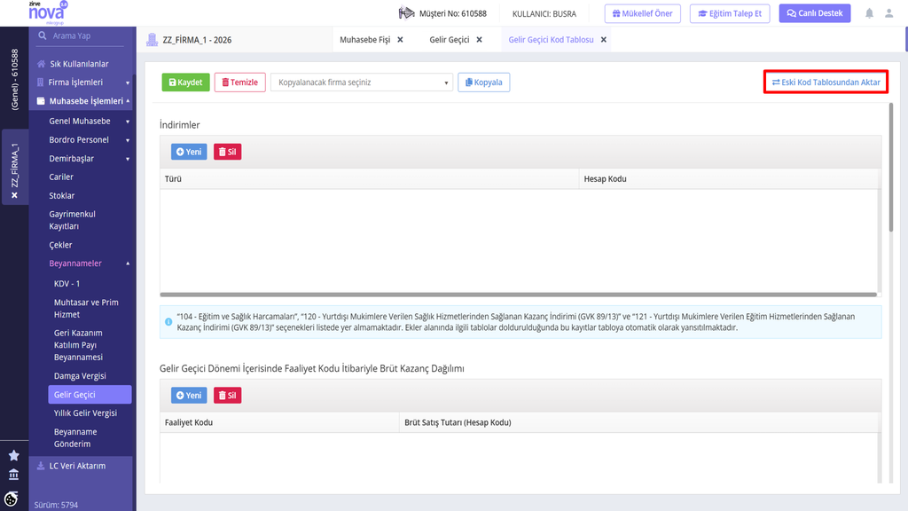The height and width of the screenshot is (511, 908).
Task: Click the Temizle button
Action: pos(239,83)
